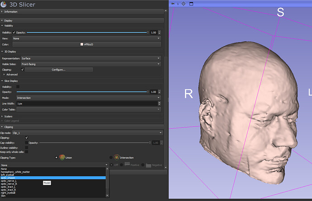This screenshot has width=312, height=201.
Task: Select the Union clipping type
Action: click(x=56, y=157)
